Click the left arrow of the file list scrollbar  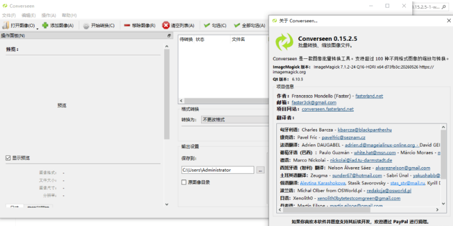pyautogui.click(x=181, y=101)
